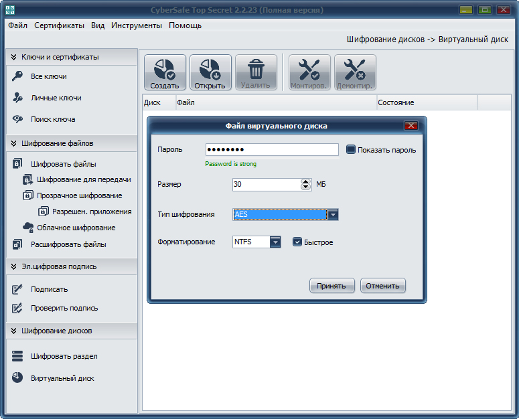
Task: Open the Вид menu
Action: pos(98,25)
